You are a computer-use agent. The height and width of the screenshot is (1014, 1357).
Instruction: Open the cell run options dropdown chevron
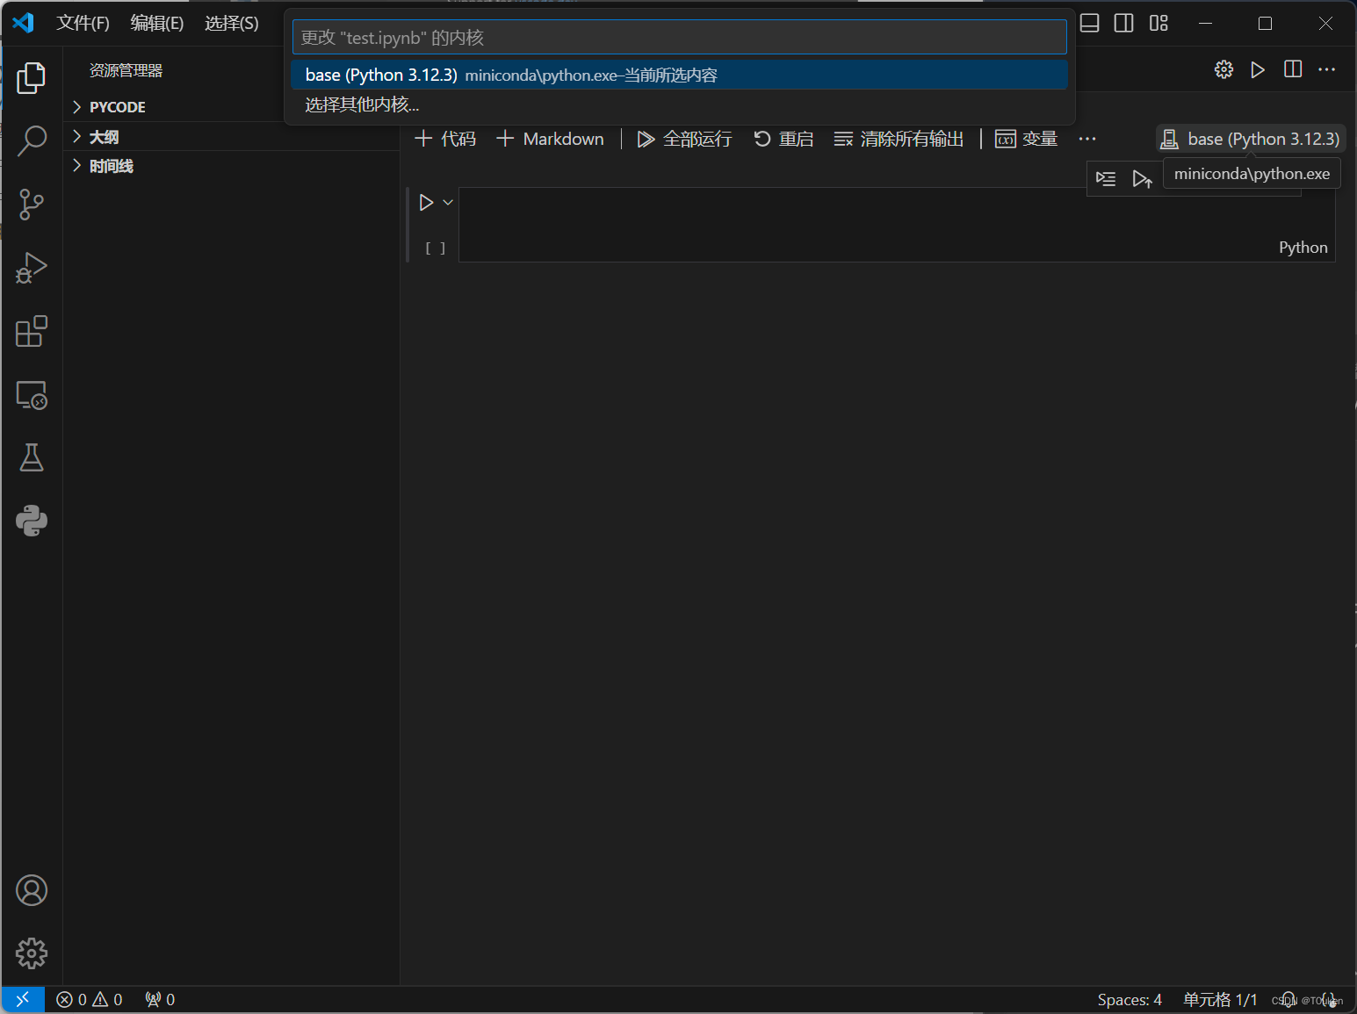point(448,201)
